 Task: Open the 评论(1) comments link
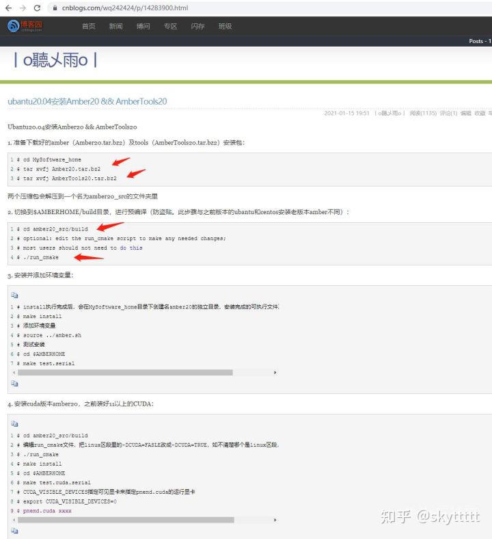448,113
